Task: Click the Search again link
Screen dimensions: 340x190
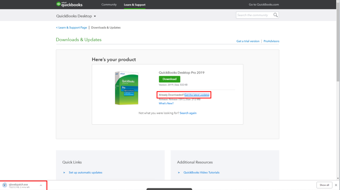Action: (188, 113)
